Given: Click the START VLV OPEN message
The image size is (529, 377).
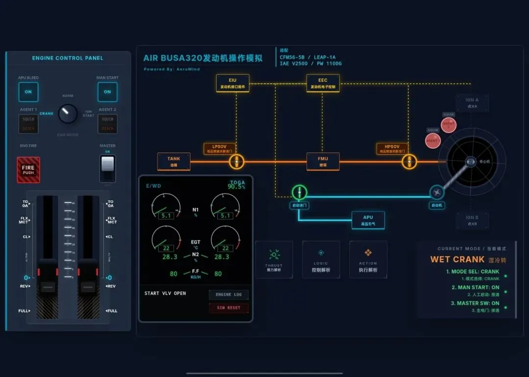Looking at the screenshot, I should click(166, 293).
